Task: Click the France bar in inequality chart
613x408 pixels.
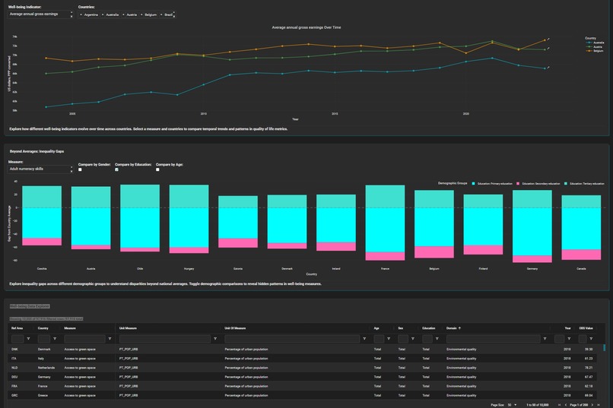Action: (385, 223)
